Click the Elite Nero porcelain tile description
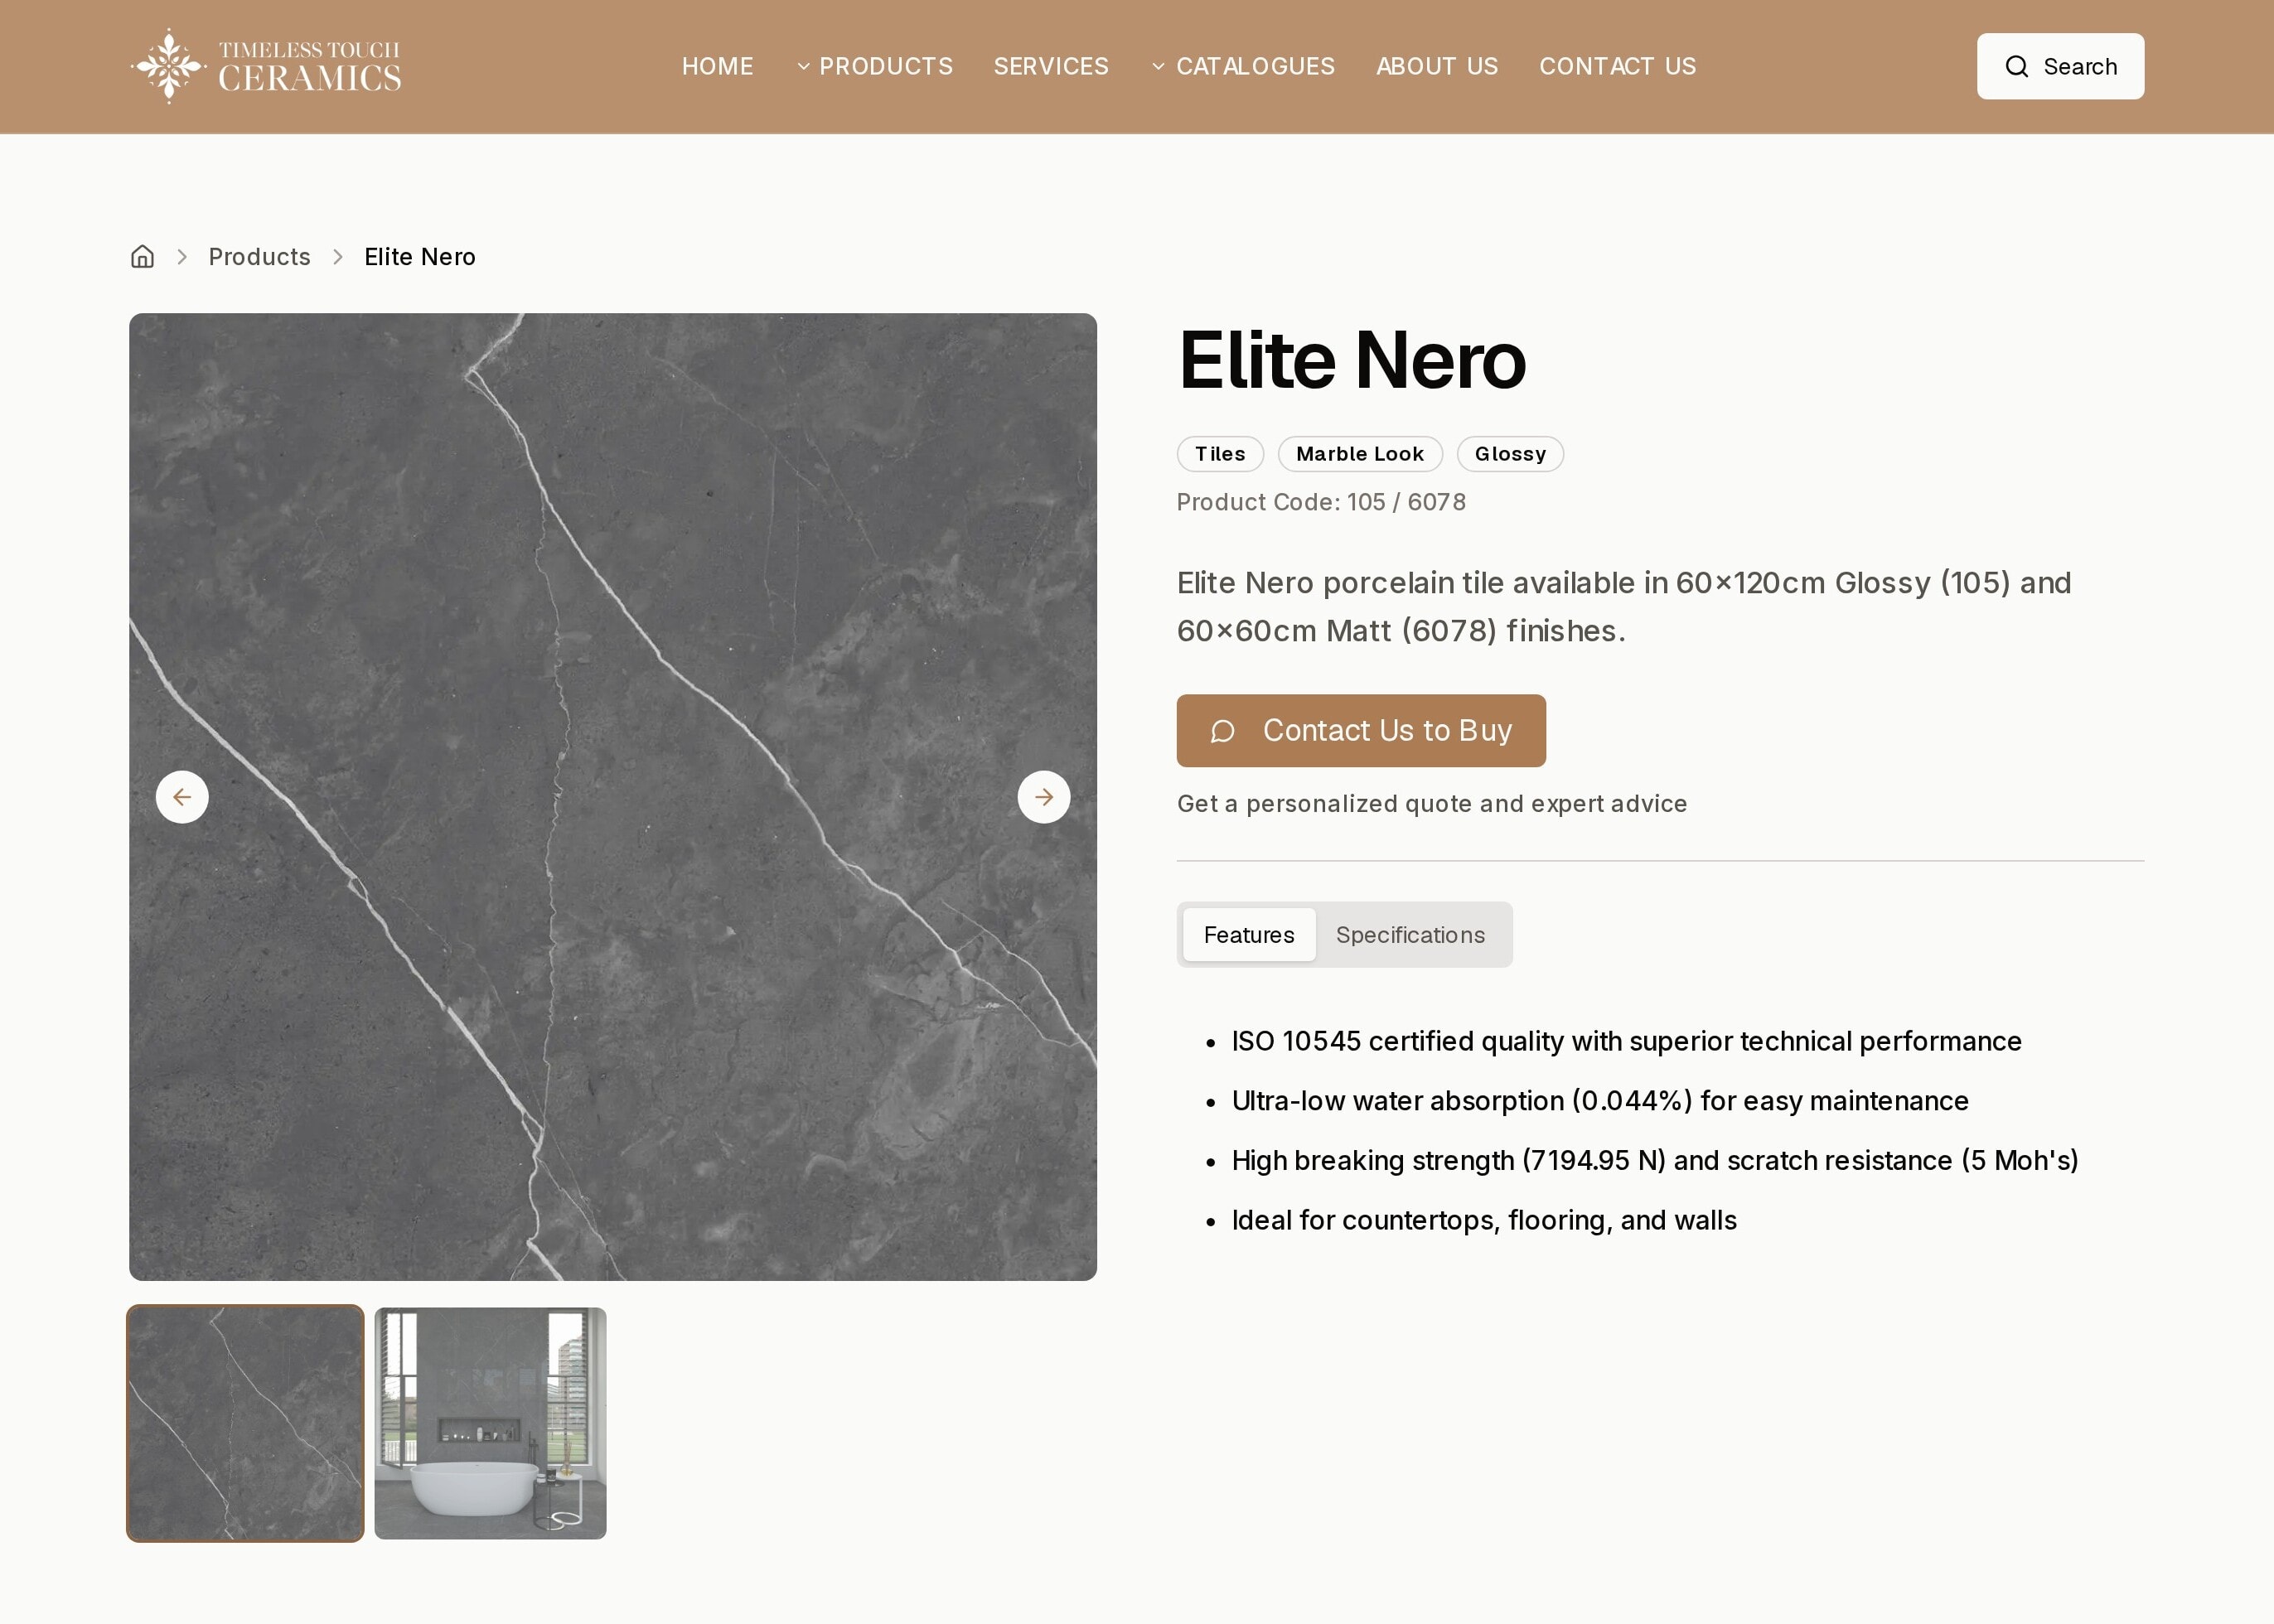 coord(1624,606)
